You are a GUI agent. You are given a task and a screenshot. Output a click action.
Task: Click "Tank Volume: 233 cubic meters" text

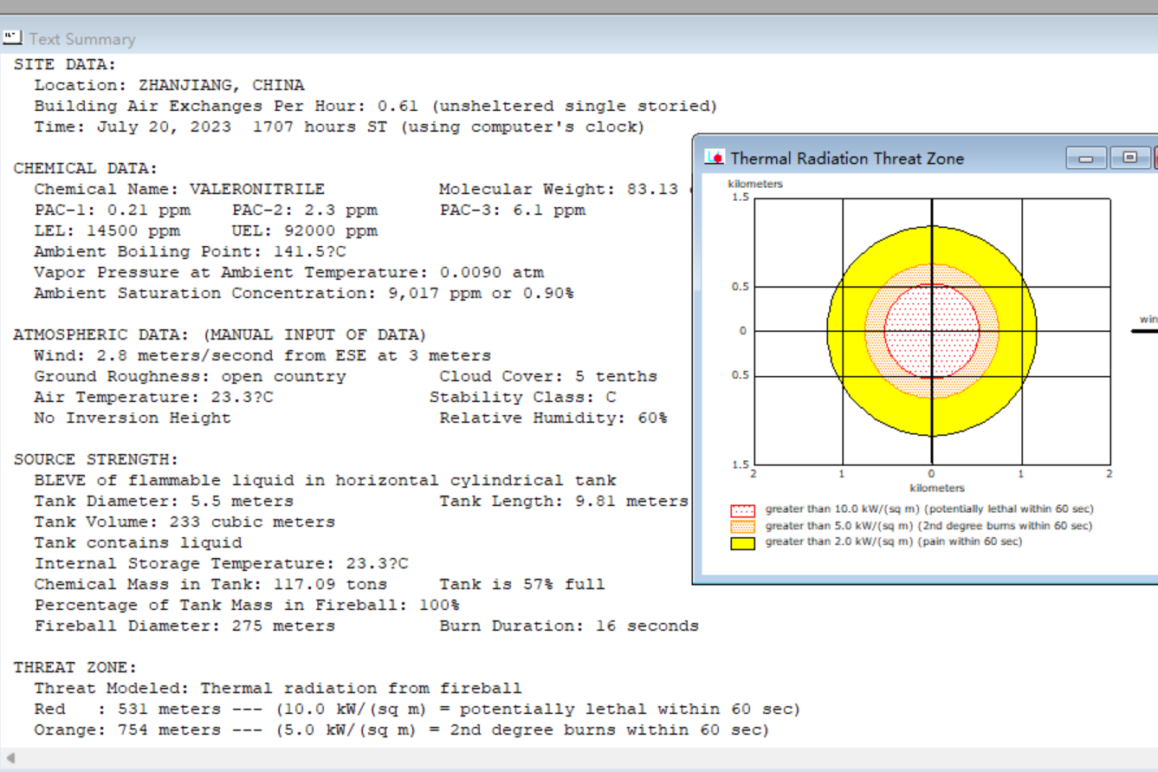pyautogui.click(x=184, y=522)
